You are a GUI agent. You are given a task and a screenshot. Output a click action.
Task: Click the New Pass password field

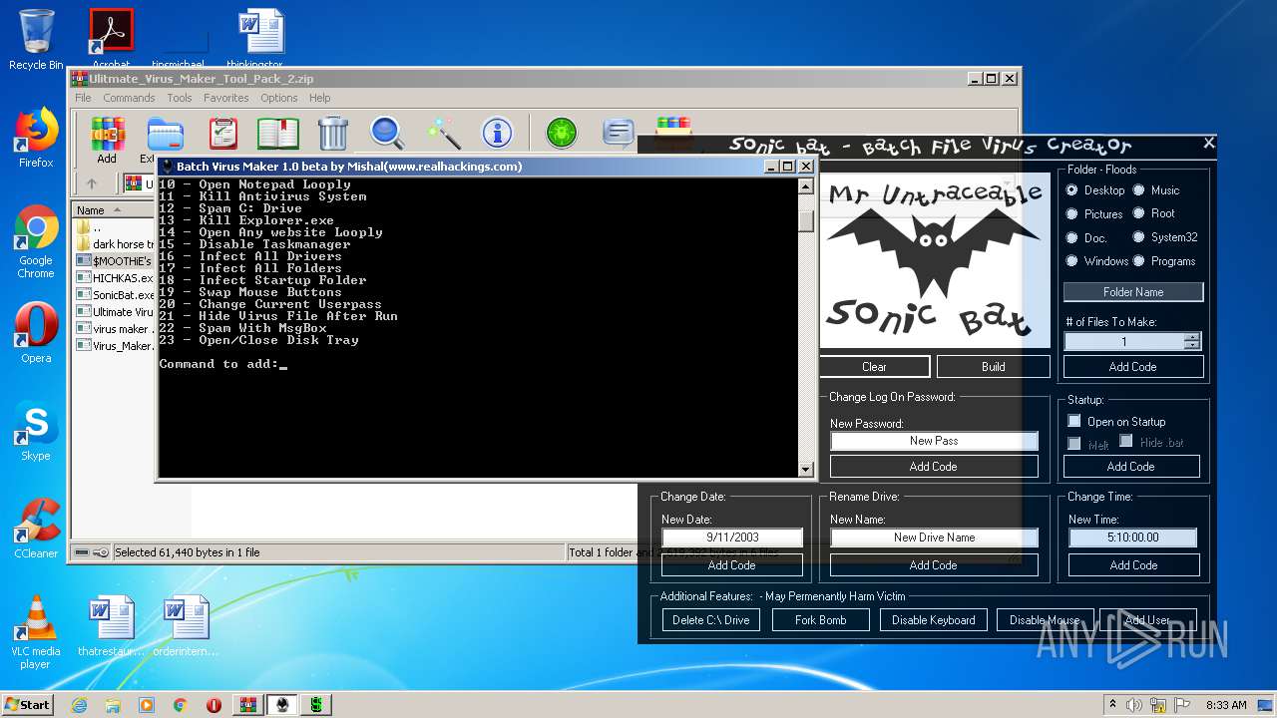pos(934,440)
